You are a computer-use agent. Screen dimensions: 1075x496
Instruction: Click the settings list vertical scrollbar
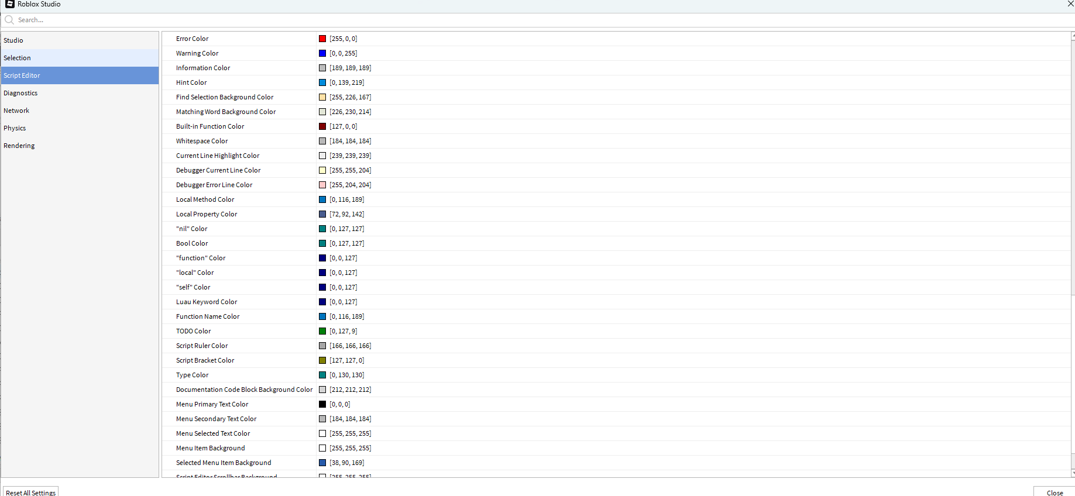click(x=1073, y=254)
